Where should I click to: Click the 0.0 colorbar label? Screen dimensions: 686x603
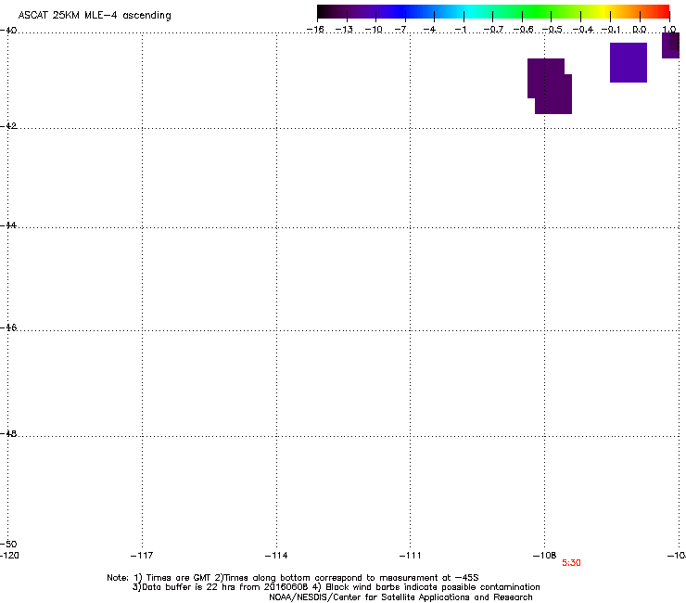640,30
